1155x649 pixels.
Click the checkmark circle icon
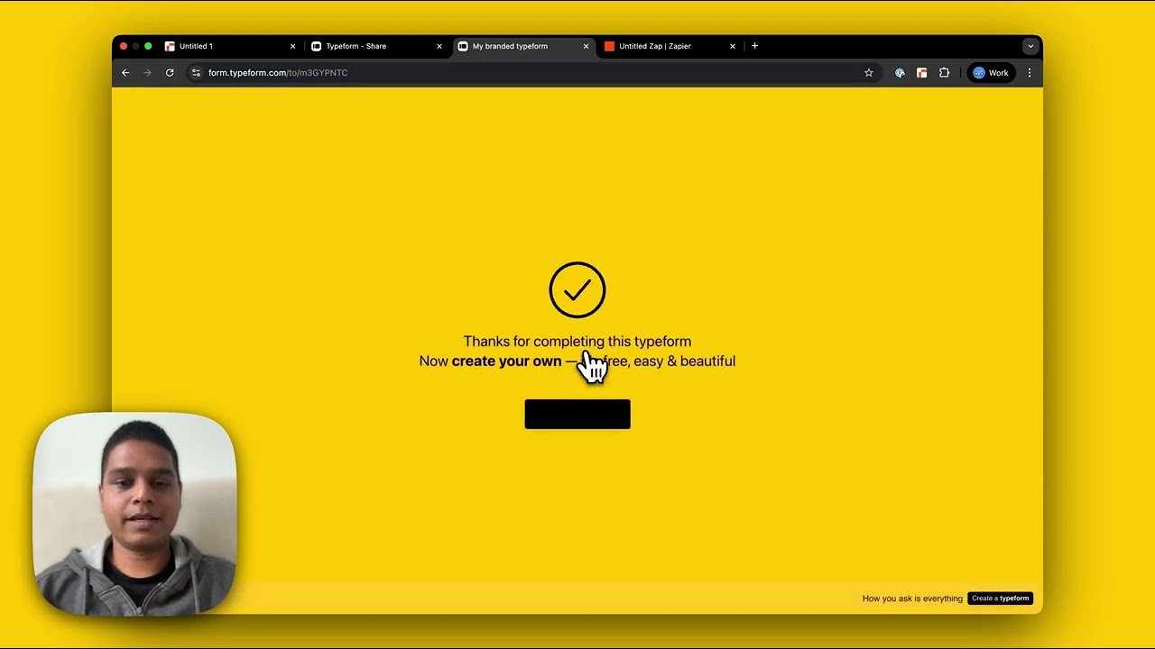click(577, 290)
